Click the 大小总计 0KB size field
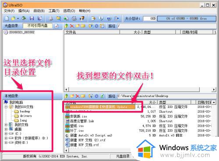Viewport: 219px width, 161px height. 149,18
